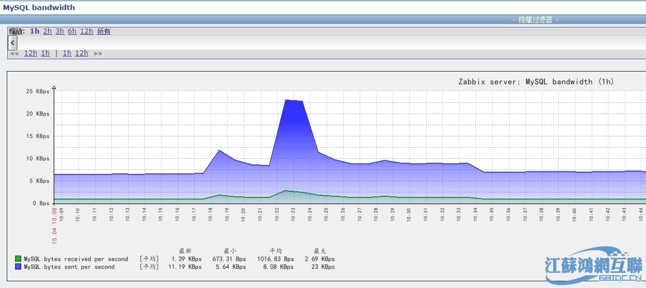This screenshot has width=646, height=288.
Task: Collapse the filter via 隐藏过滤器
Action: pyautogui.click(x=535, y=20)
